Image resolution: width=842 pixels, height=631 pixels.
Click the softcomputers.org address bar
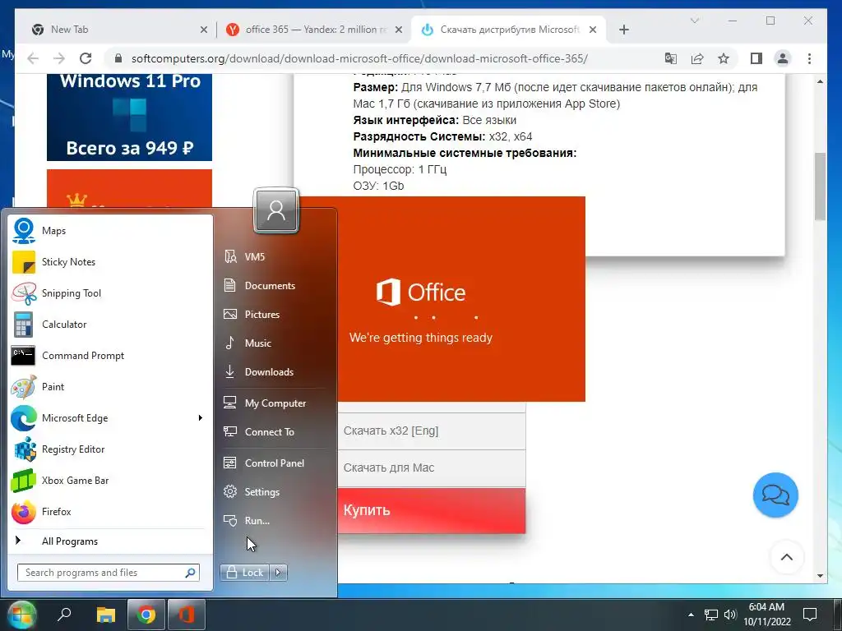click(x=359, y=58)
